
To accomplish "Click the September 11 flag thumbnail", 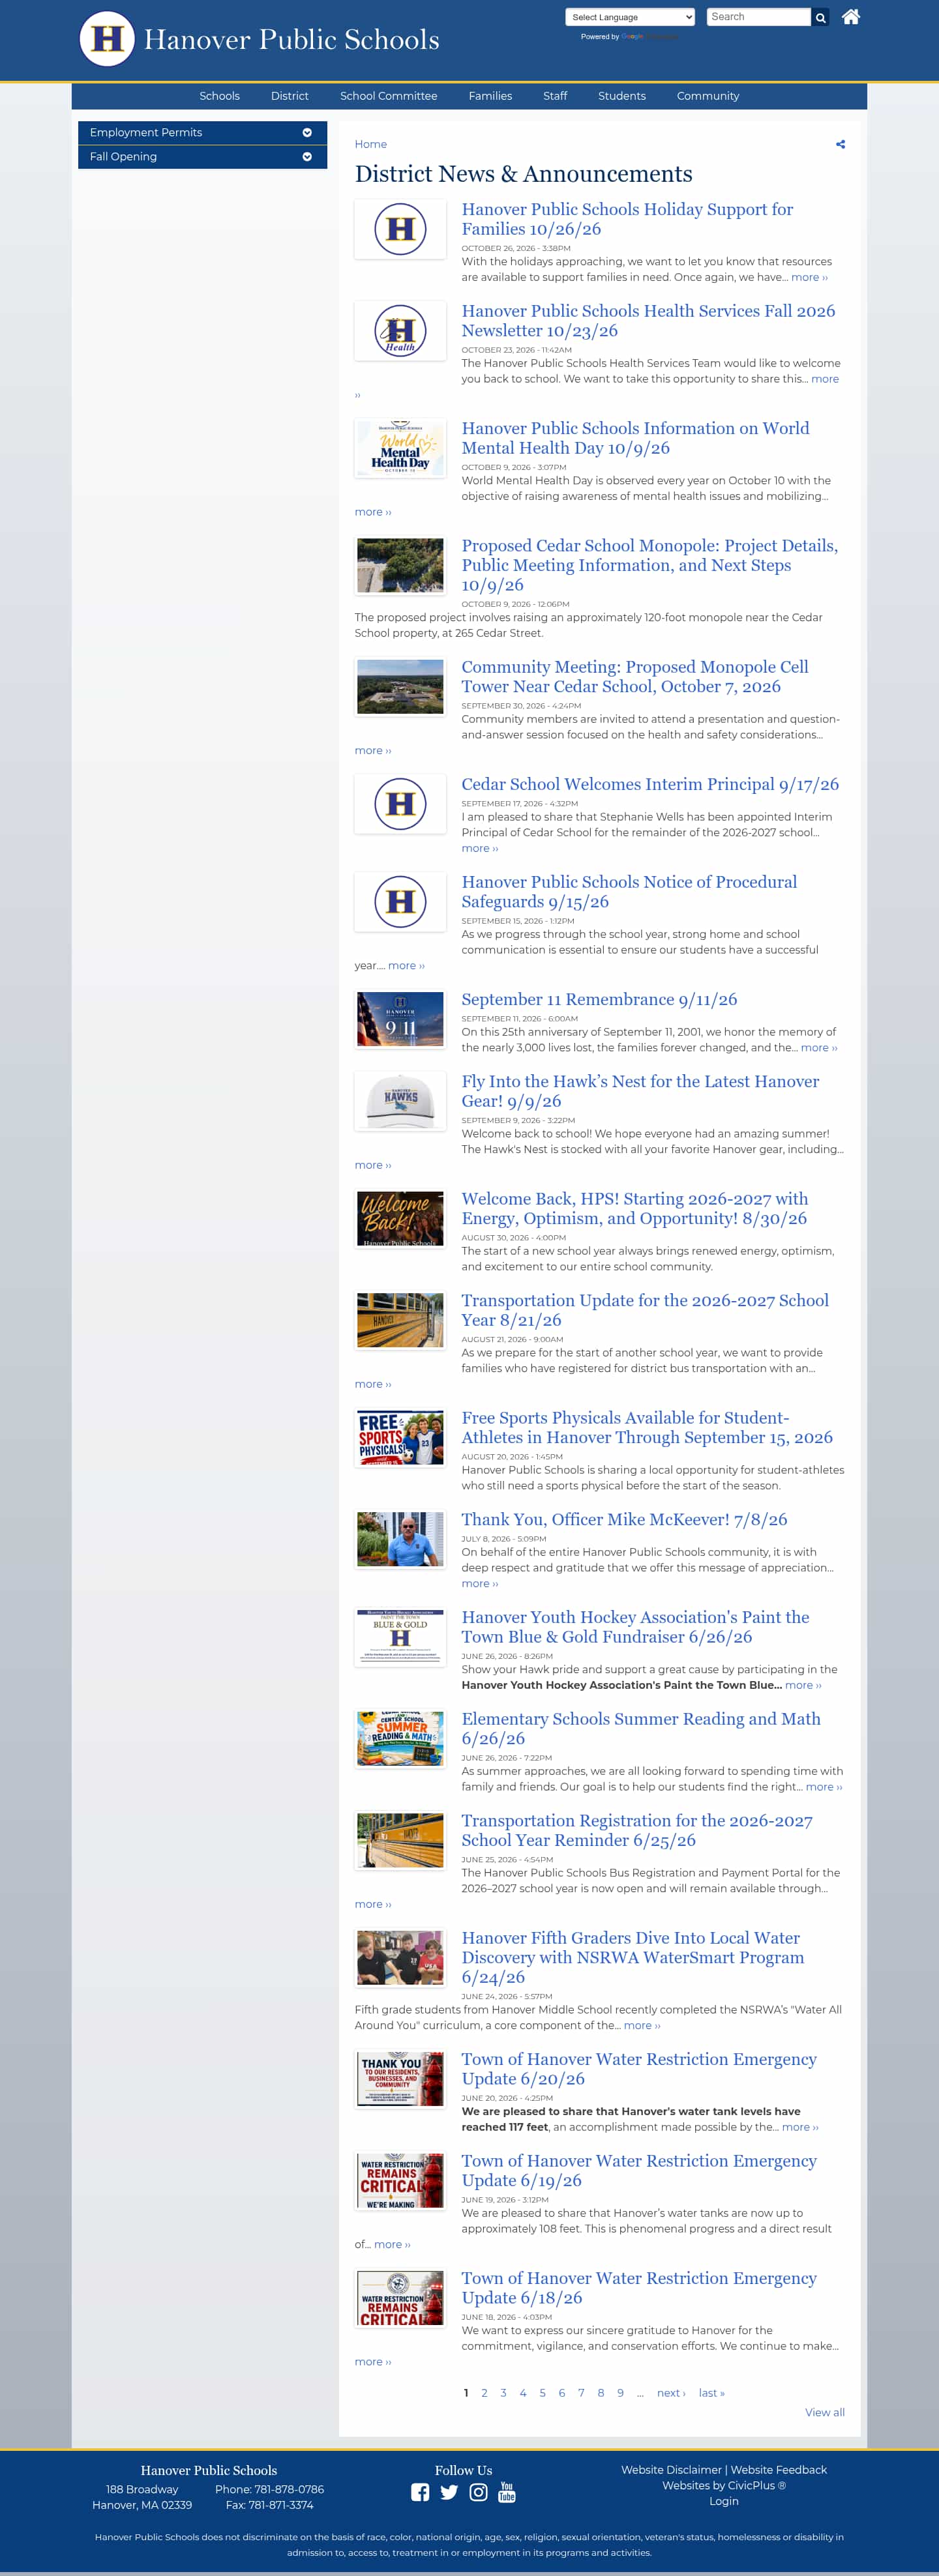I will (400, 1019).
